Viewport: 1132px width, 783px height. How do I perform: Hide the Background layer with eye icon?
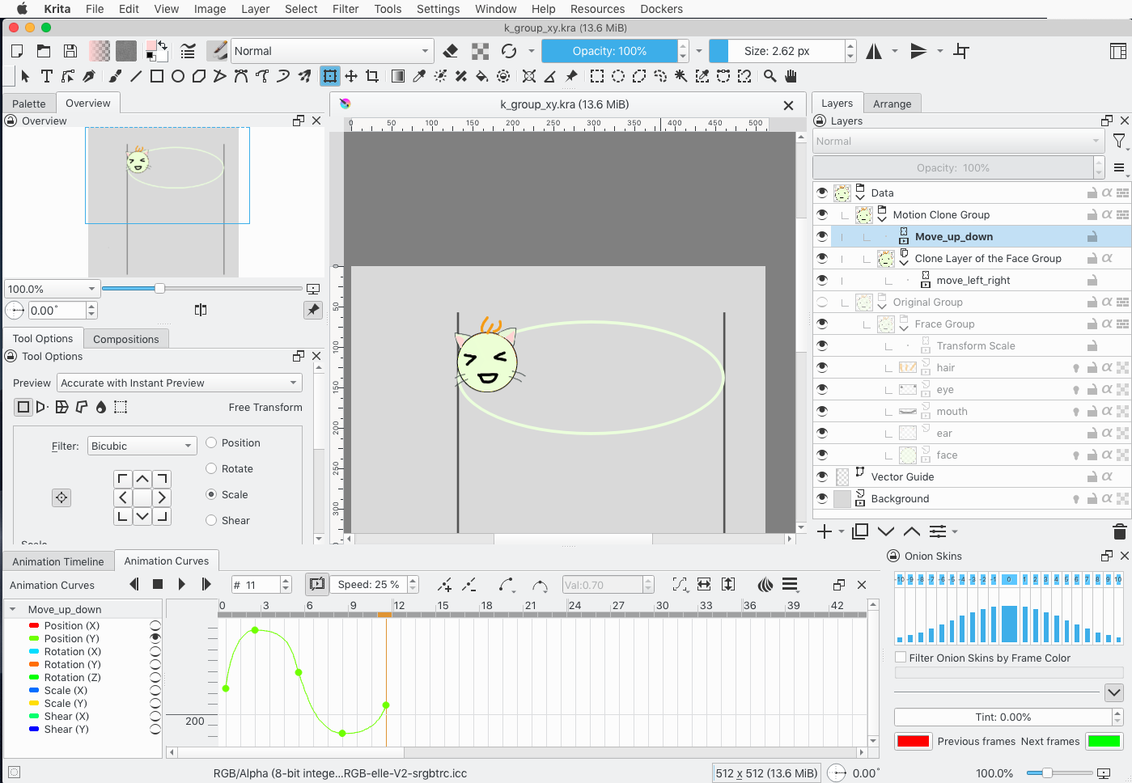pyautogui.click(x=822, y=499)
